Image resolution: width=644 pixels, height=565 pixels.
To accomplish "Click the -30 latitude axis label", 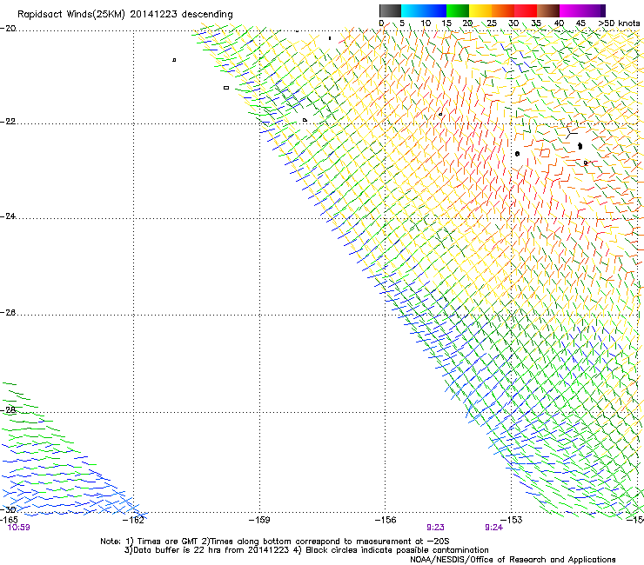I will (8, 509).
